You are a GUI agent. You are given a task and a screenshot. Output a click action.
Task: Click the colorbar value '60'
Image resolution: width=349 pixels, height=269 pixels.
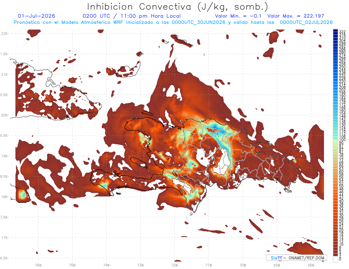click(x=341, y=171)
